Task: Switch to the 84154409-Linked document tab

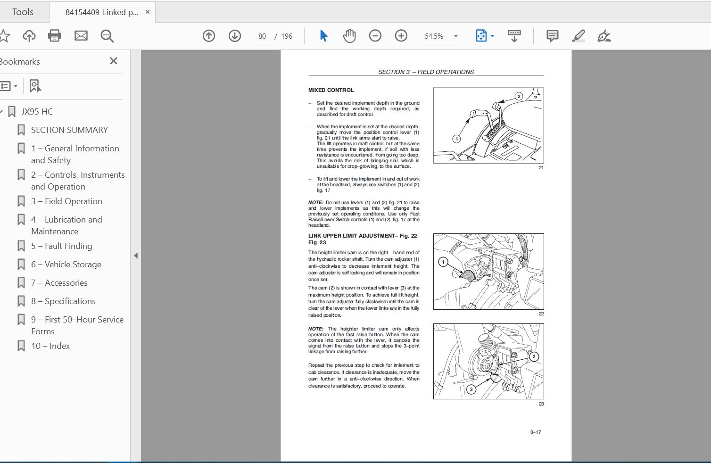Action: 102,12
